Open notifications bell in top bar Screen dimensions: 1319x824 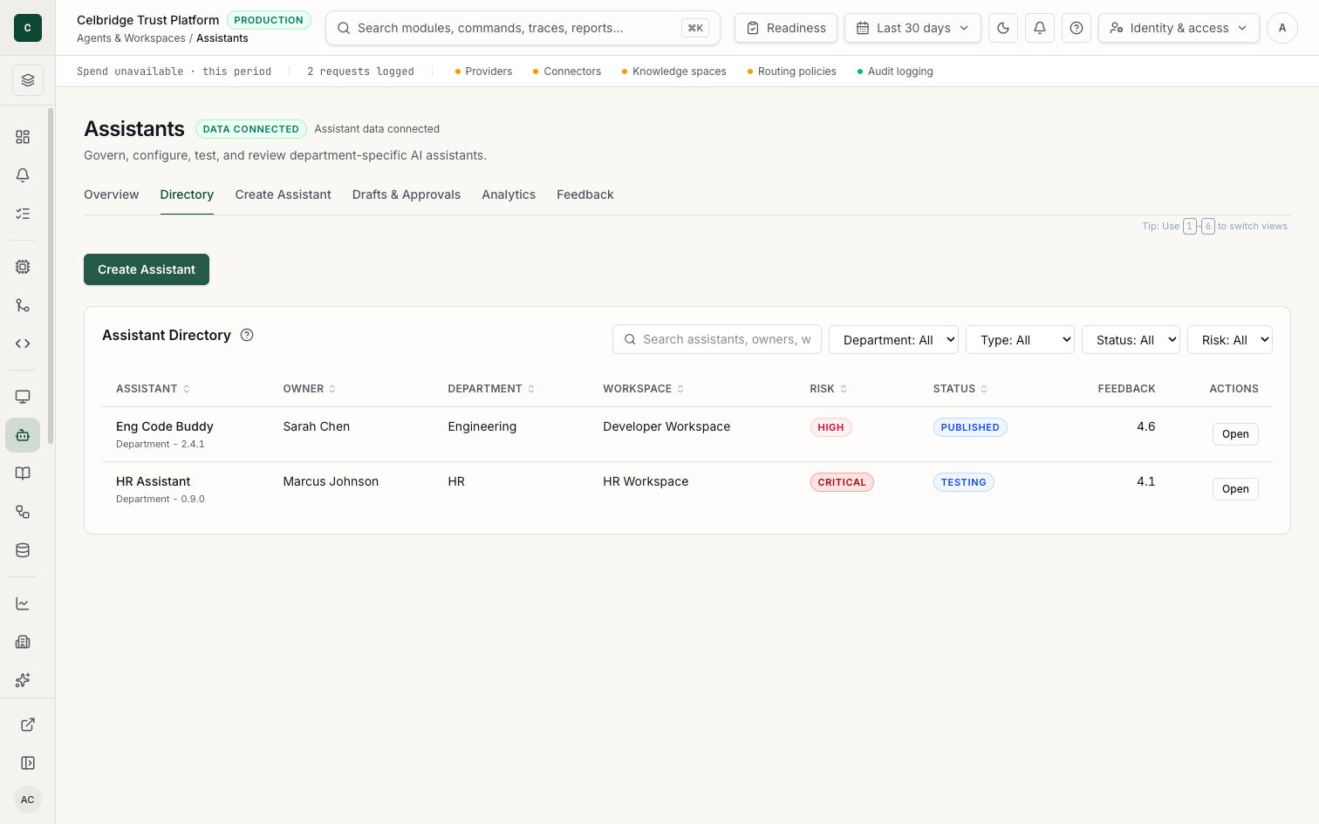click(x=1040, y=28)
